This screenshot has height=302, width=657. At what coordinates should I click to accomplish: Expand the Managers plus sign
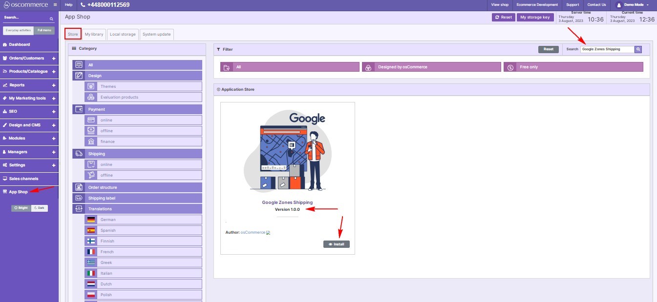(x=54, y=152)
